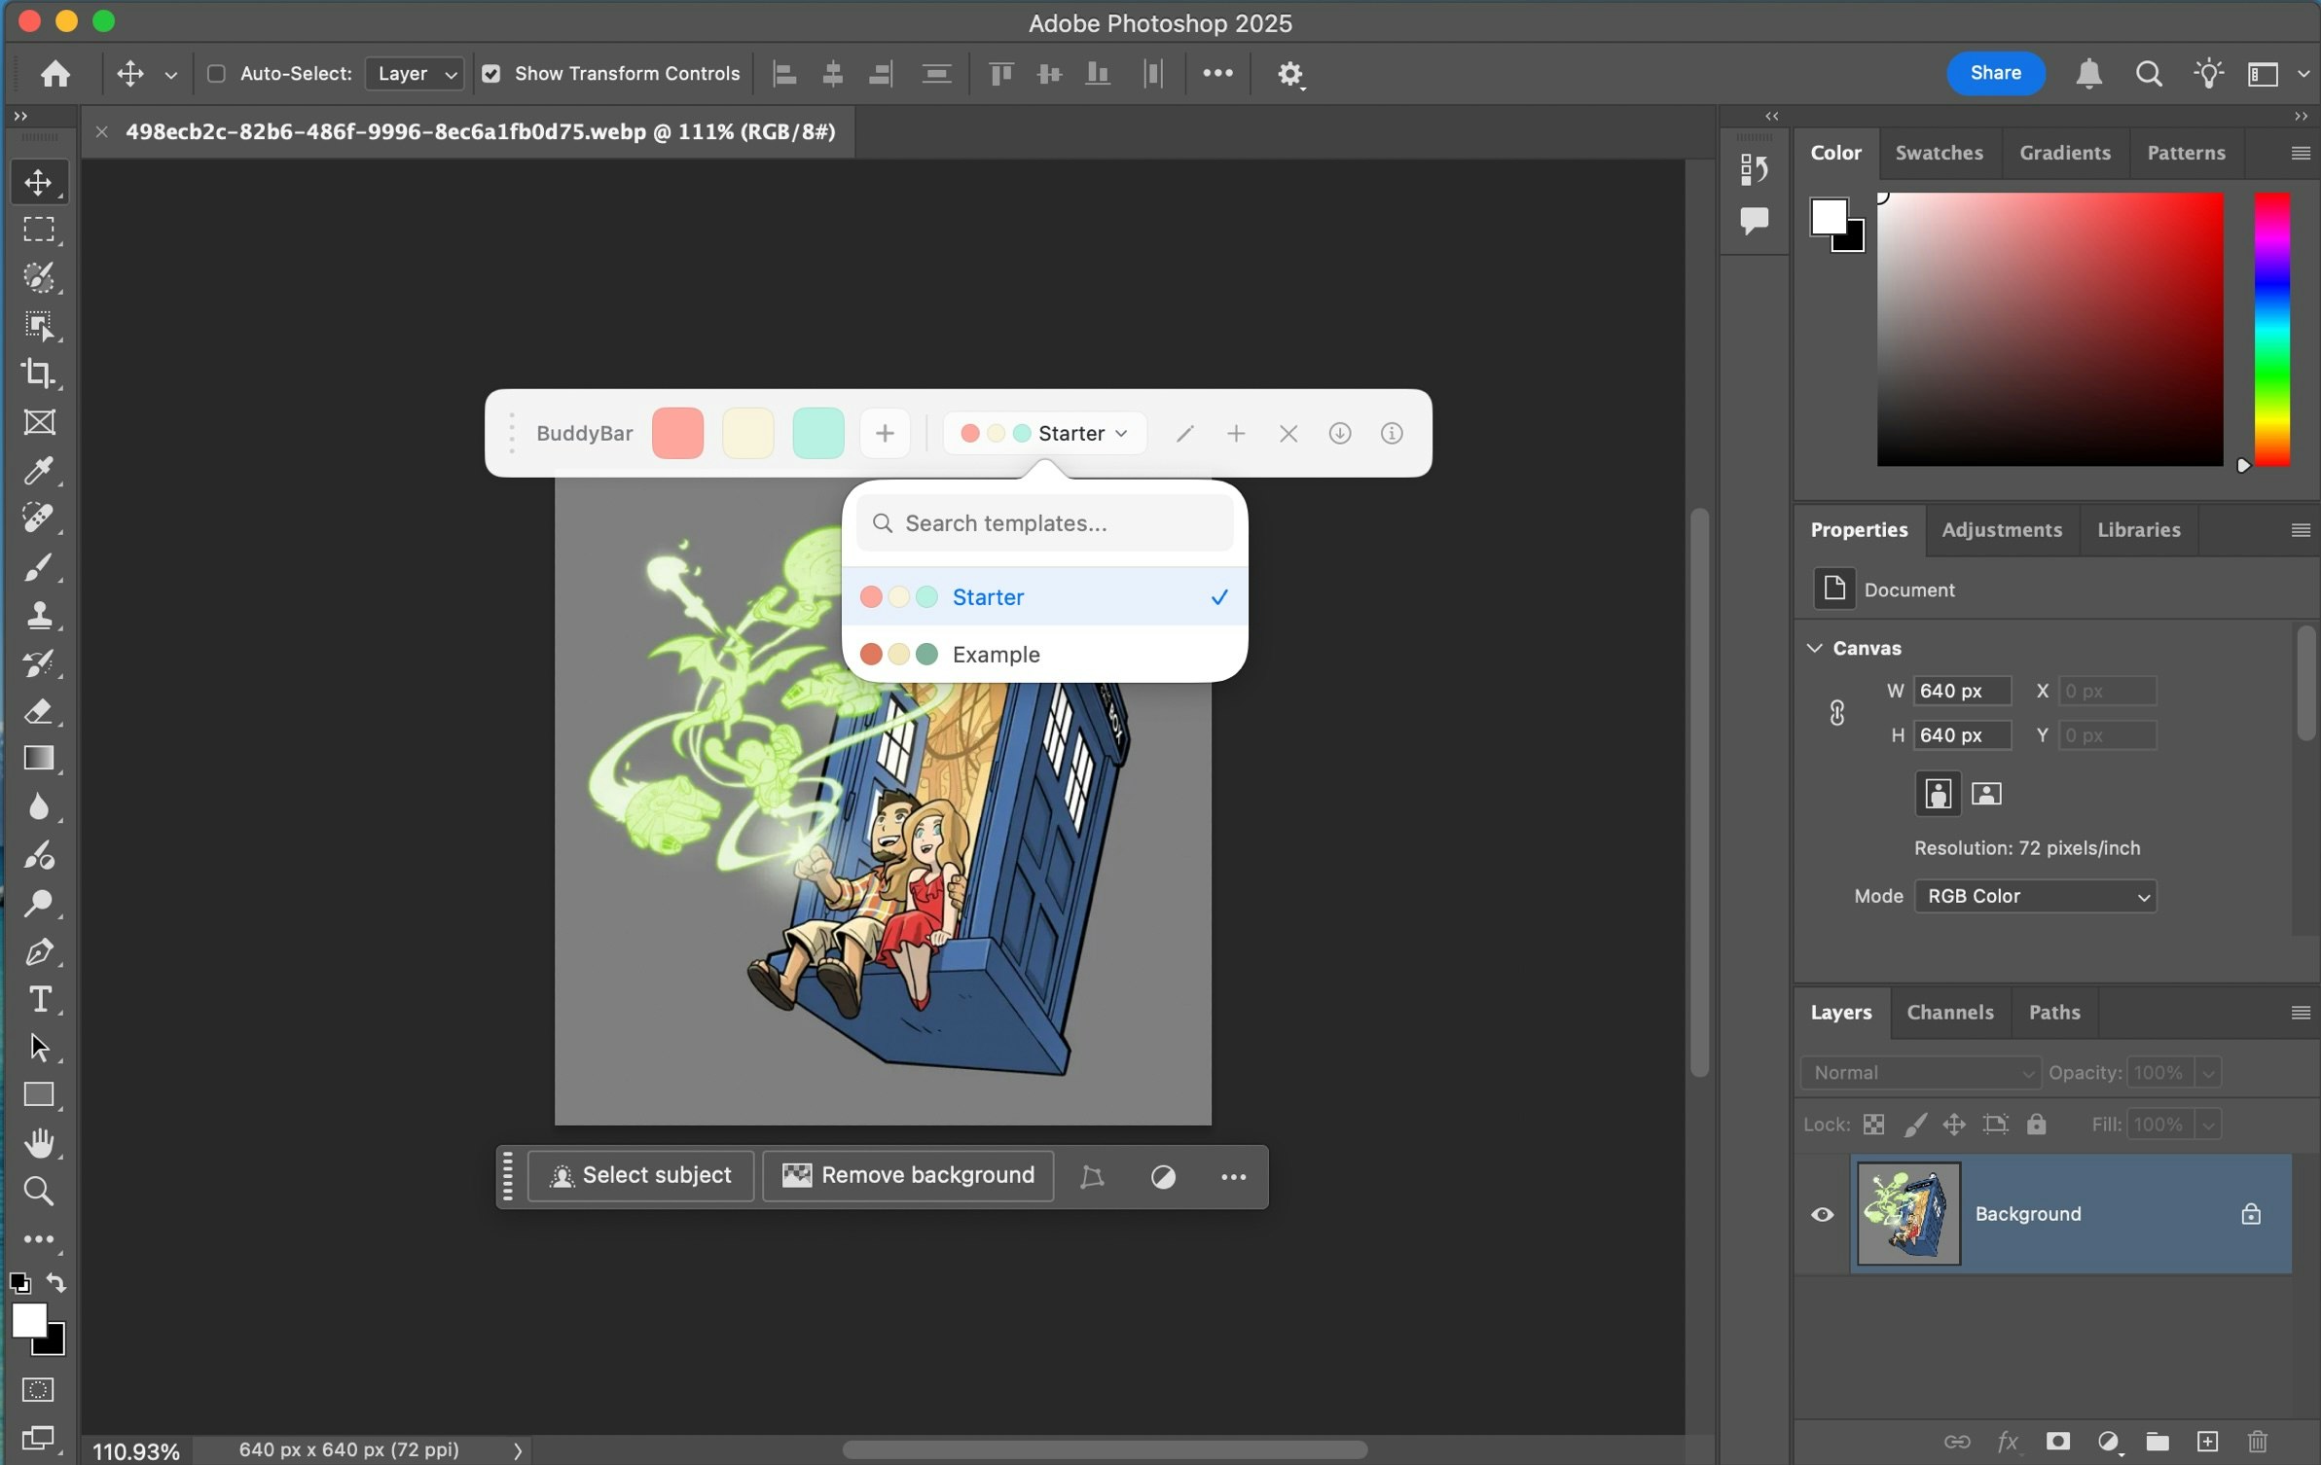Image resolution: width=2321 pixels, height=1465 pixels.
Task: Open the options bar gear settings
Action: pos(1290,74)
